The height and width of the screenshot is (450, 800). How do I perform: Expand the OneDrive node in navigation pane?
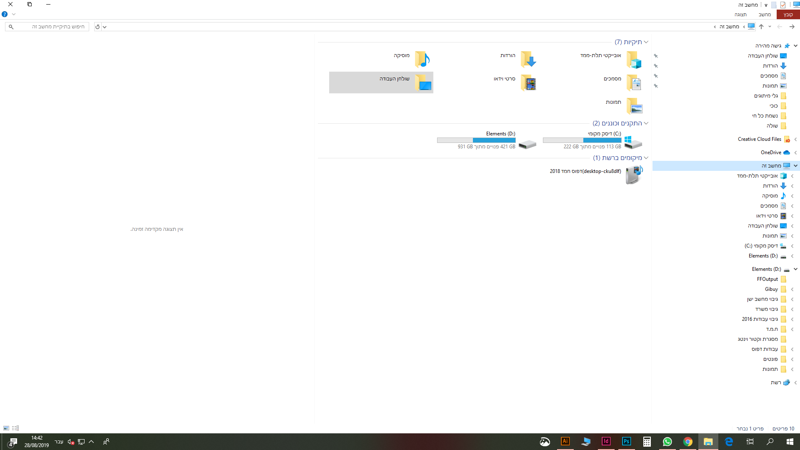[795, 152]
